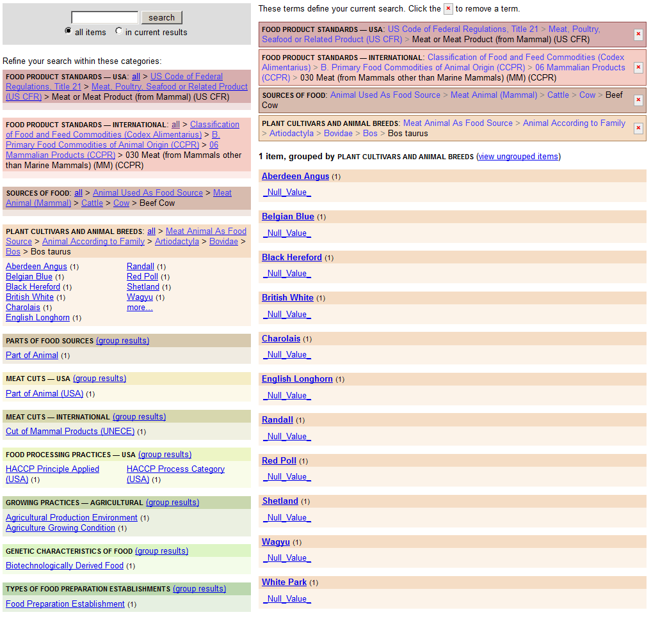
Task: Group results by Types of Food Preparation Establishments
Action: 199,589
